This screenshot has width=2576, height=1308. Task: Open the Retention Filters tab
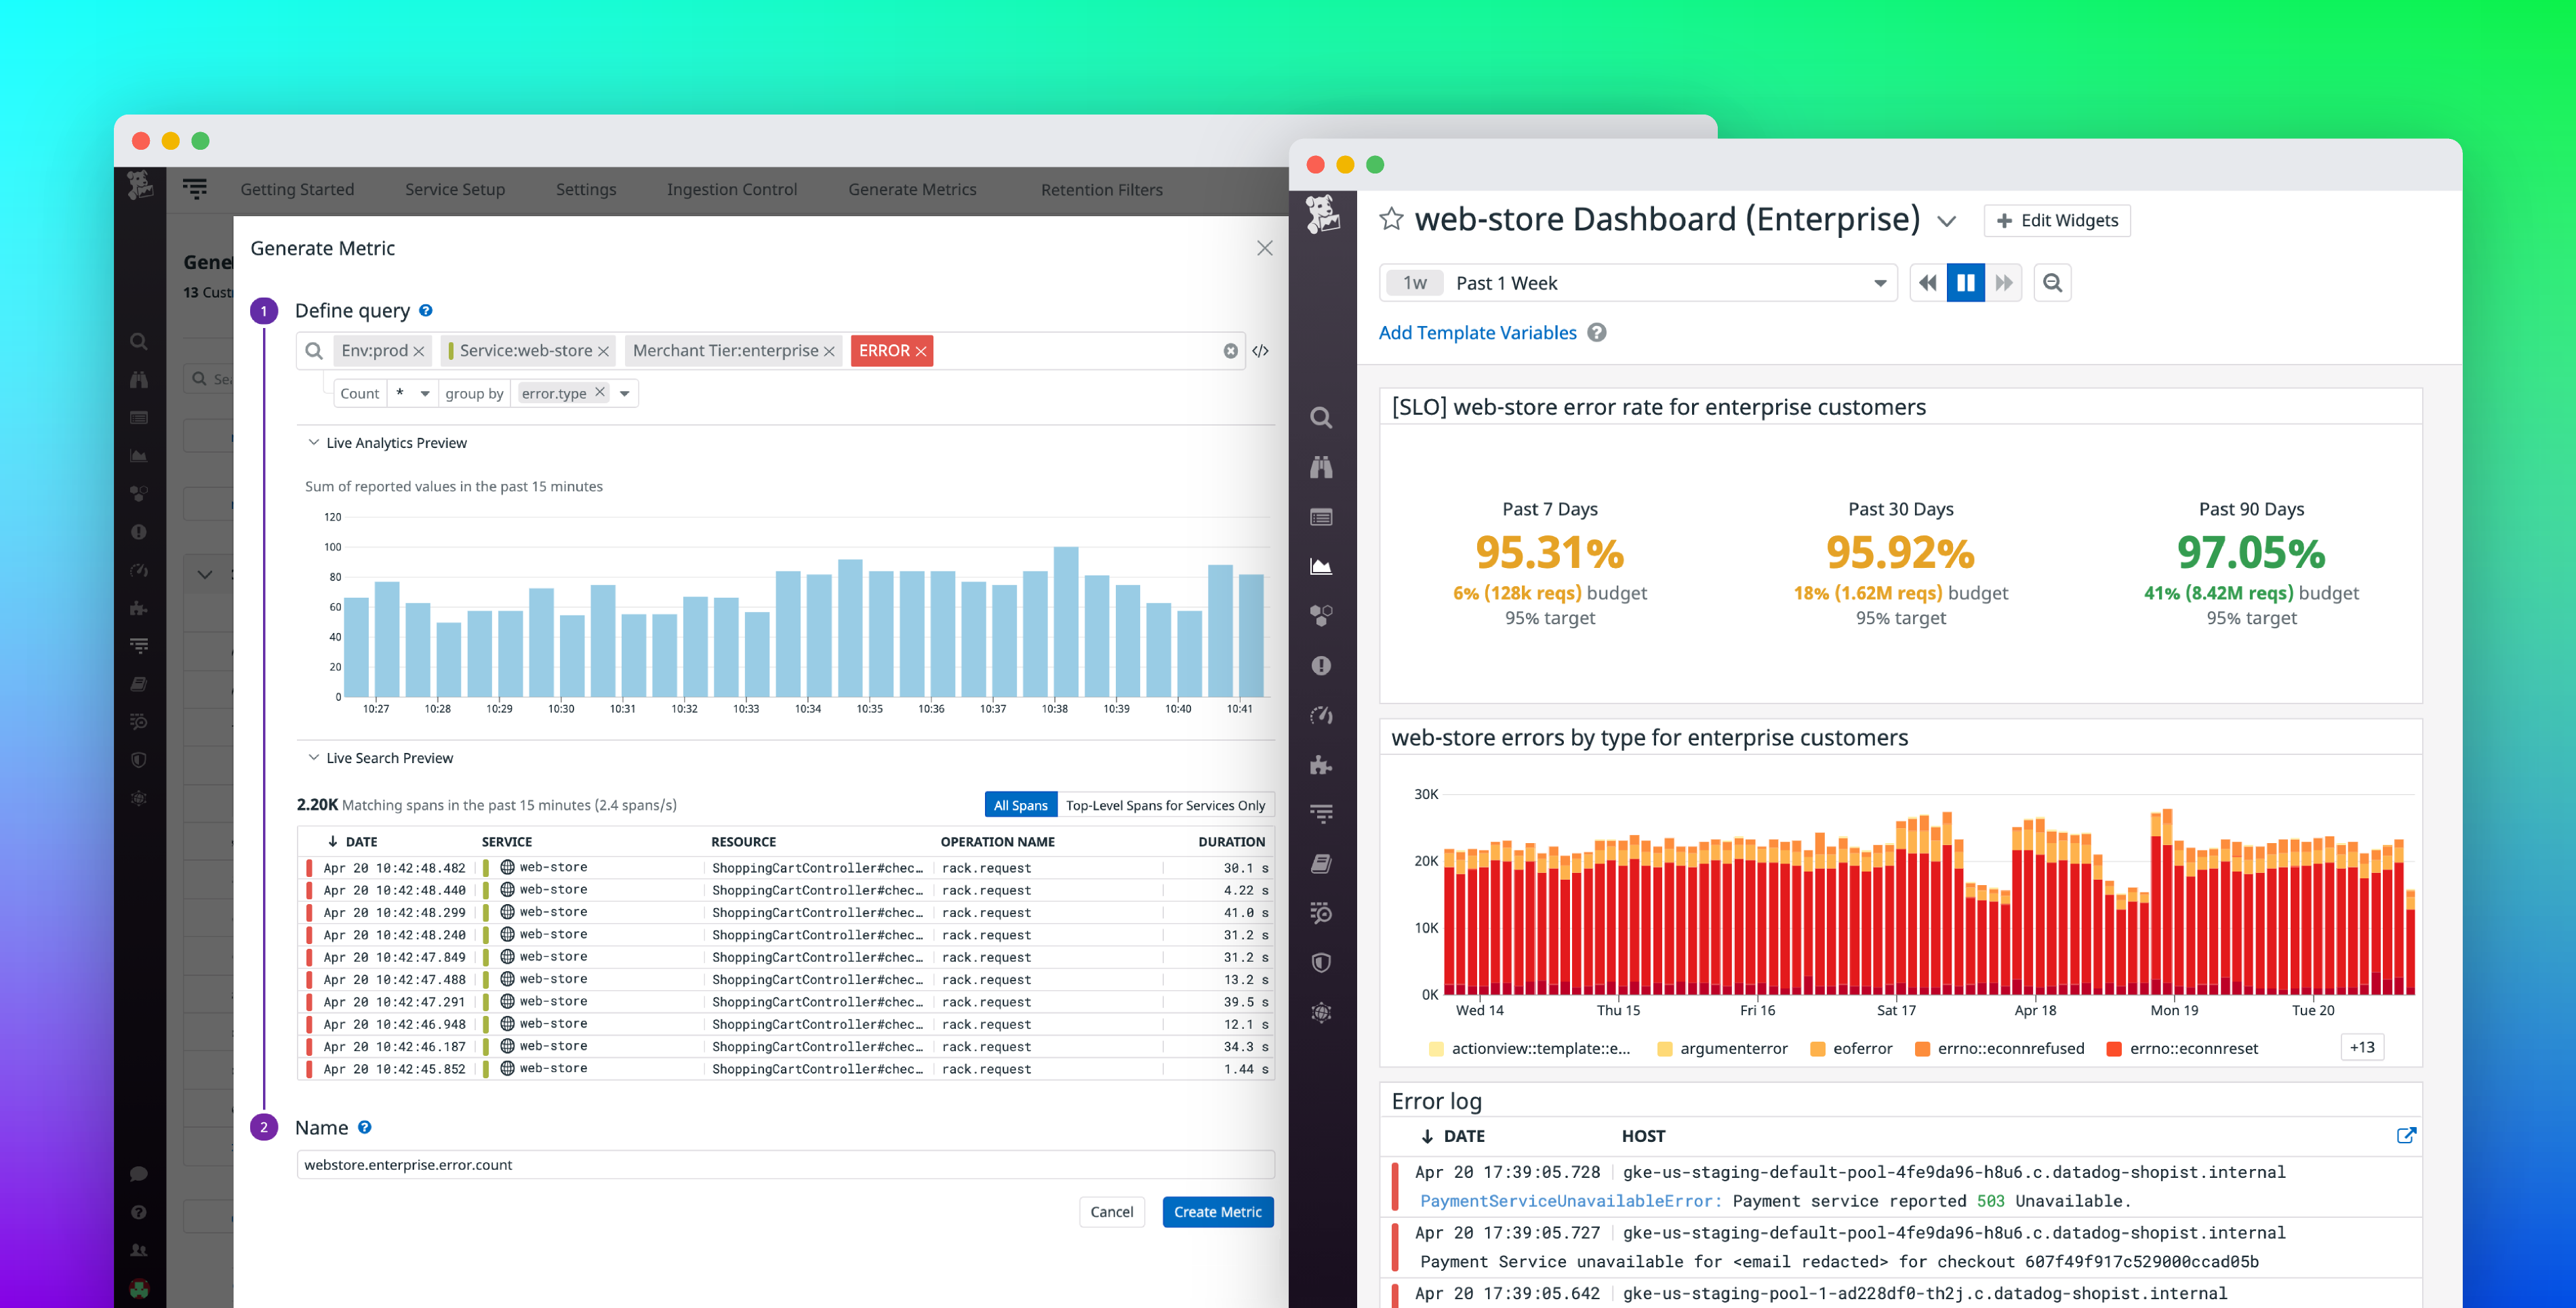point(1100,189)
